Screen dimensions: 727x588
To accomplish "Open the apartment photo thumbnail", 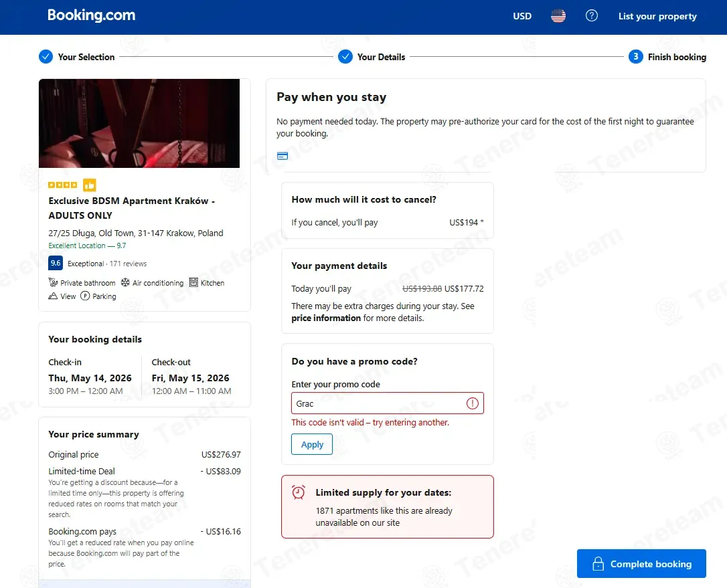I will coord(139,123).
